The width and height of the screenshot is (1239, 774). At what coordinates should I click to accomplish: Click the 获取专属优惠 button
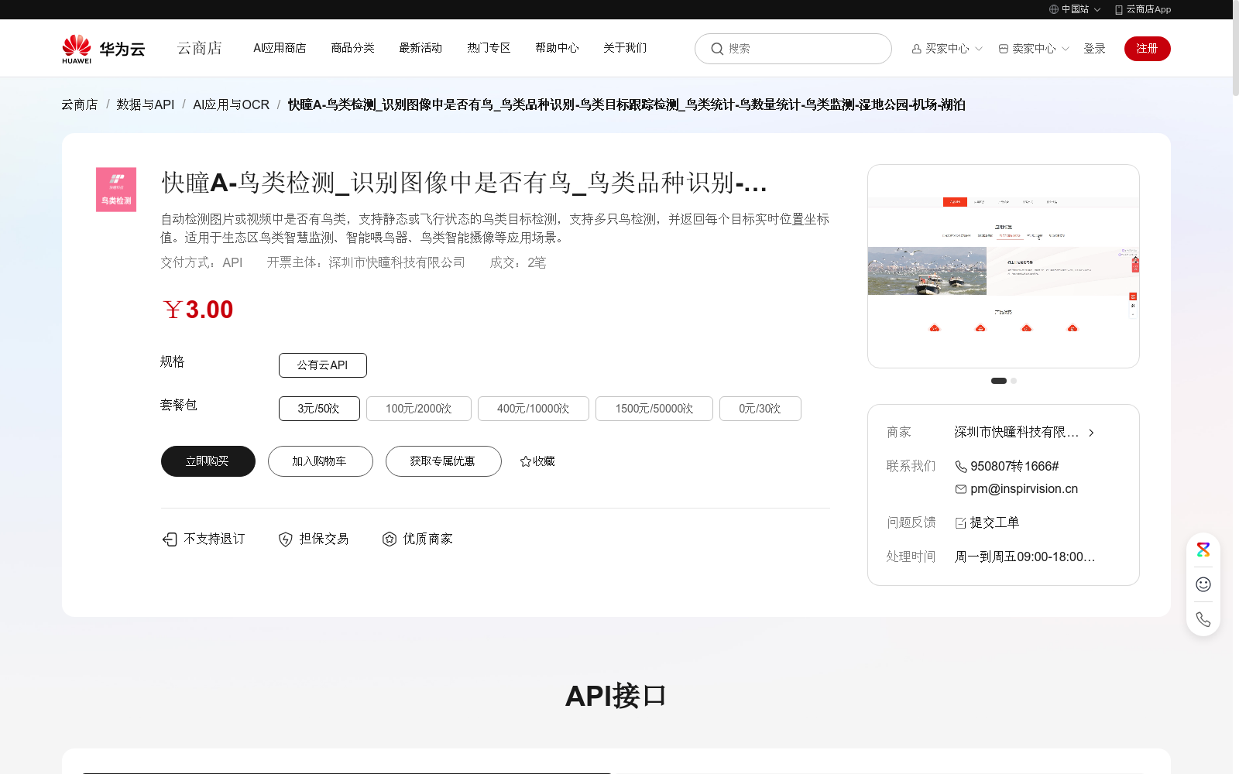pyautogui.click(x=444, y=461)
